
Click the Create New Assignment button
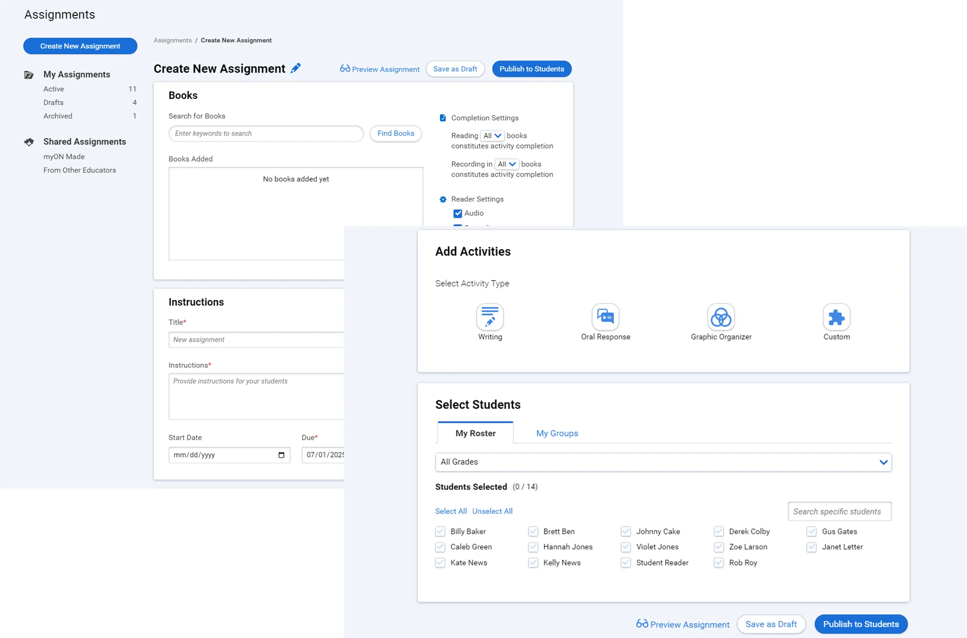tap(80, 46)
